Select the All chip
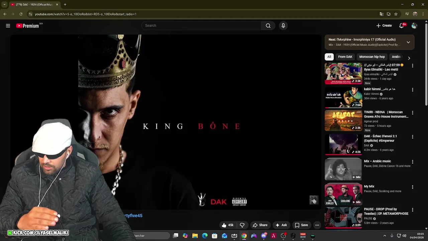The image size is (428, 241). click(329, 57)
